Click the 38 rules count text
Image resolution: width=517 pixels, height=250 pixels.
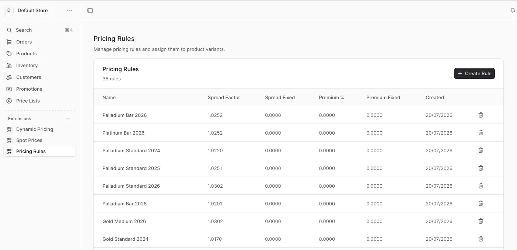[x=112, y=79]
